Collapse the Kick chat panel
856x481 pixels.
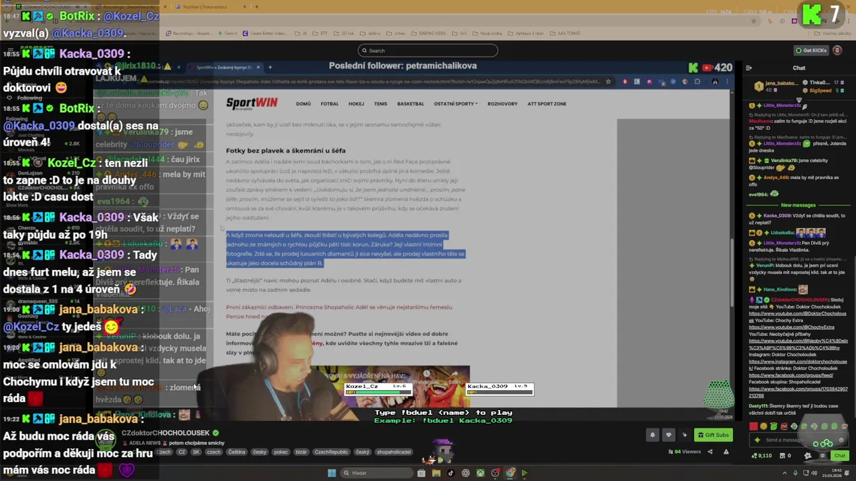(748, 67)
